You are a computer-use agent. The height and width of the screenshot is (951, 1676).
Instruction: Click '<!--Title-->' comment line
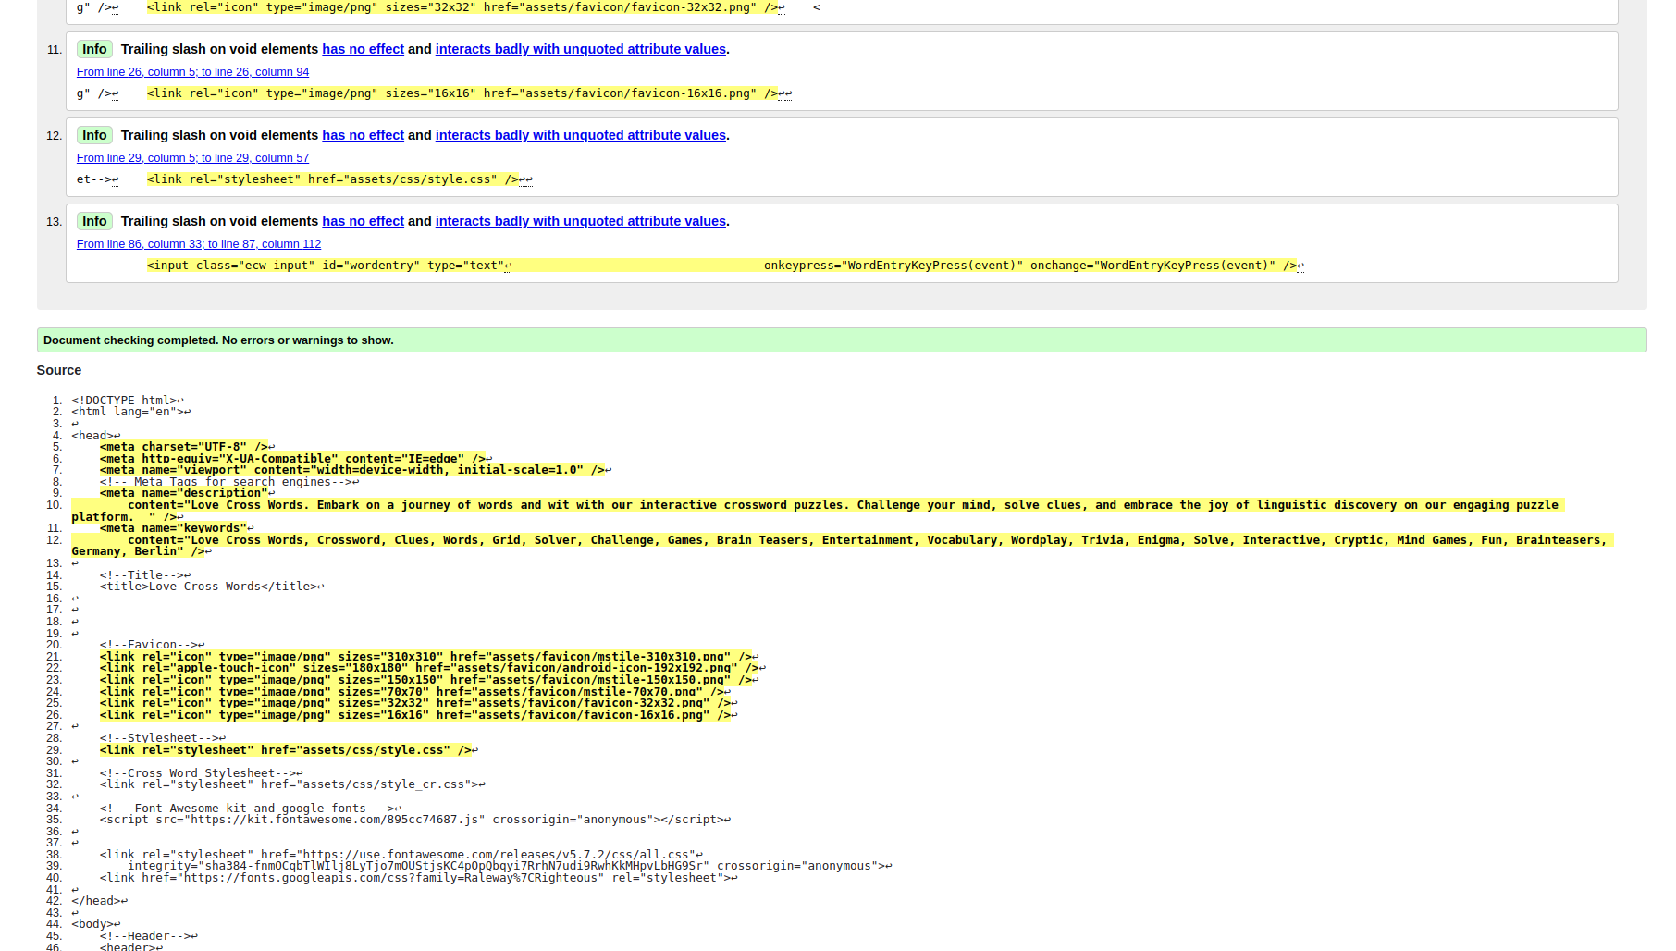(145, 575)
